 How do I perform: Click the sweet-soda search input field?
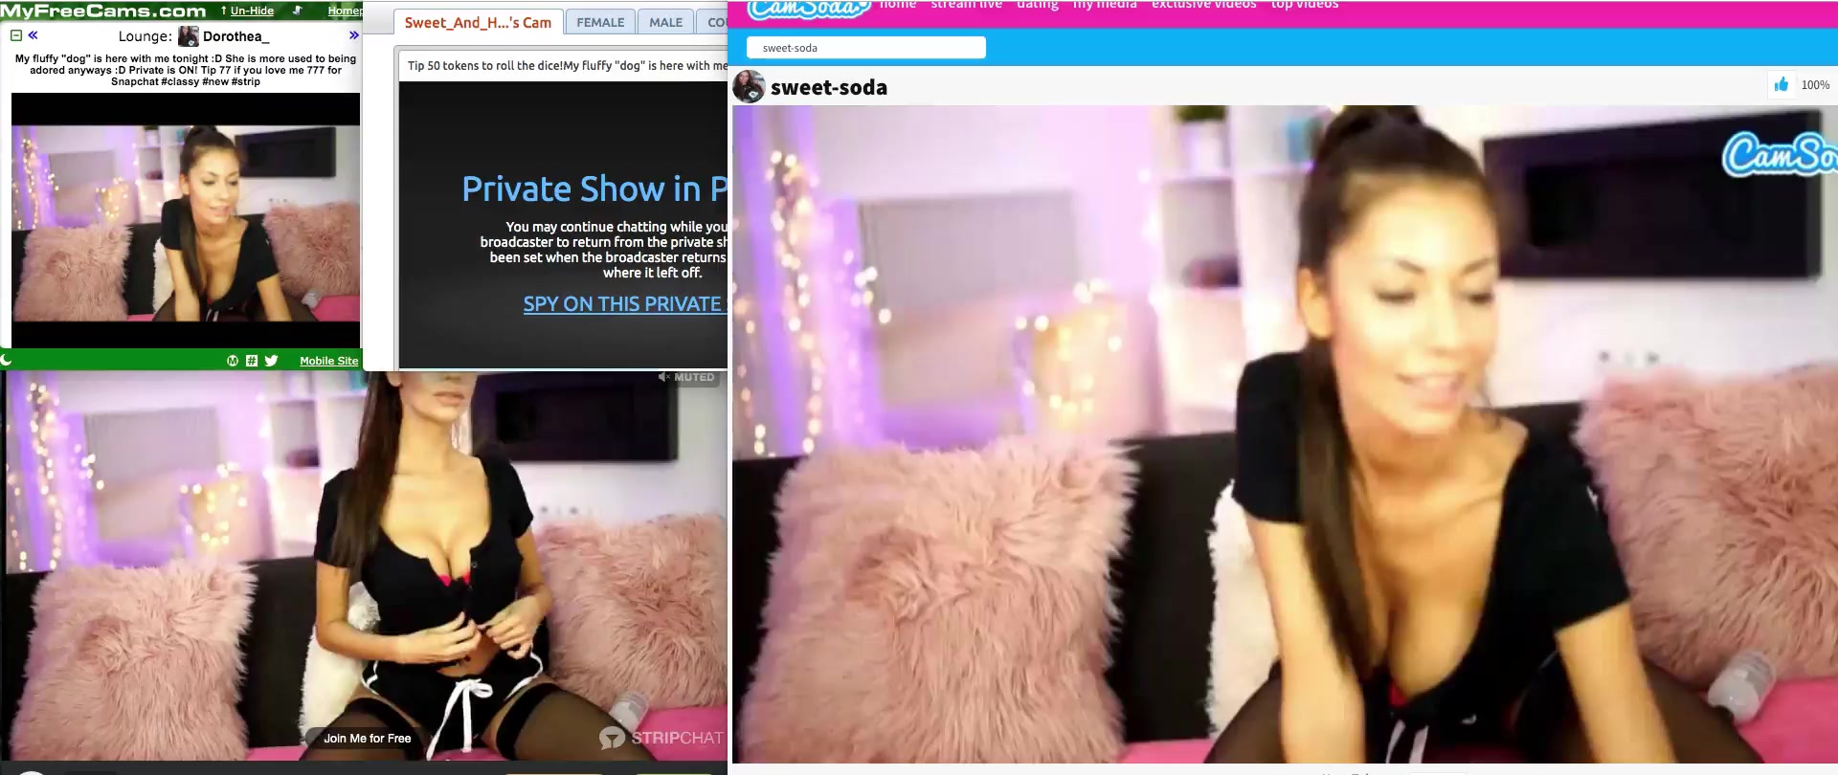point(865,48)
